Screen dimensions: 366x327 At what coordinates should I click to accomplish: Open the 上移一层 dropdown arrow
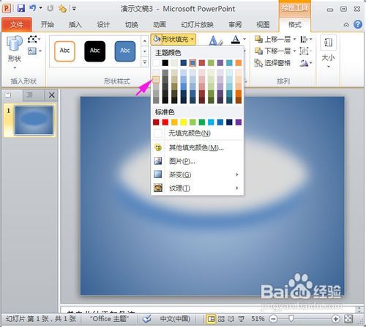[x=294, y=39]
